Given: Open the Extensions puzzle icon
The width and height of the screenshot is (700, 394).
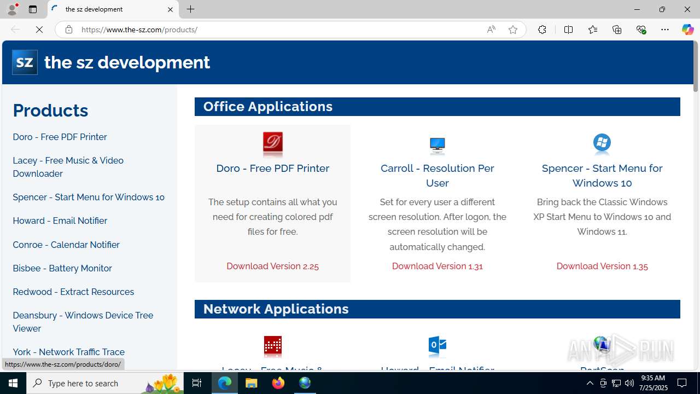Looking at the screenshot, I should pyautogui.click(x=542, y=30).
